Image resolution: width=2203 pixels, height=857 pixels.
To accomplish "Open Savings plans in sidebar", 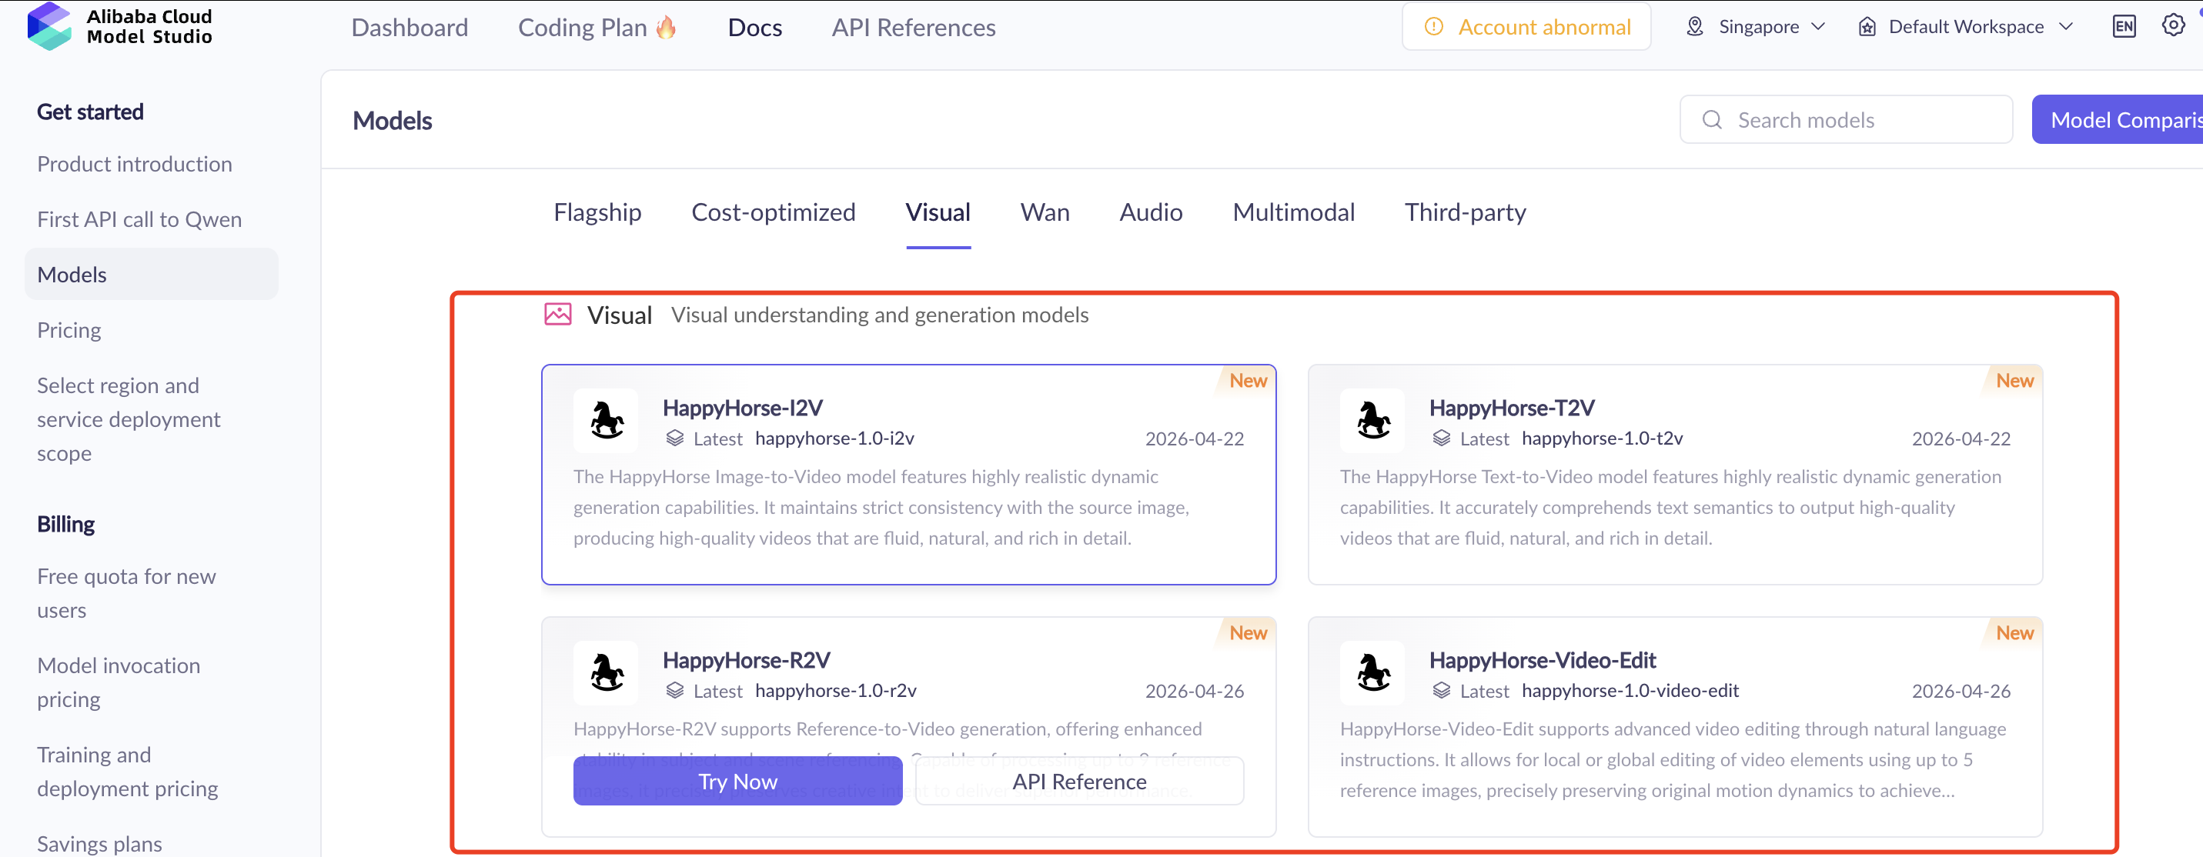I will click(x=99, y=843).
